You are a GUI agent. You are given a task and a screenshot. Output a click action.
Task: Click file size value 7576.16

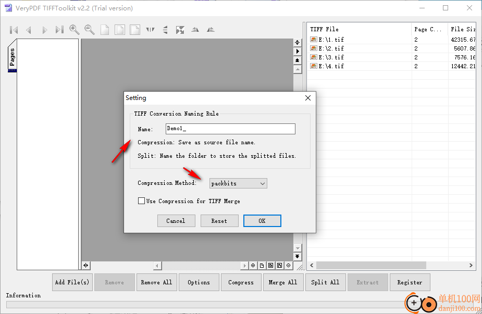coord(465,57)
